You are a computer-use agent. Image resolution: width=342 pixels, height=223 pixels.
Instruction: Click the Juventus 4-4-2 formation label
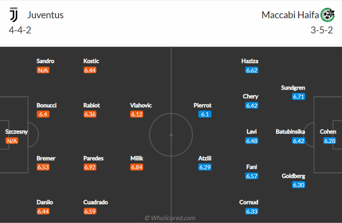coord(20,30)
